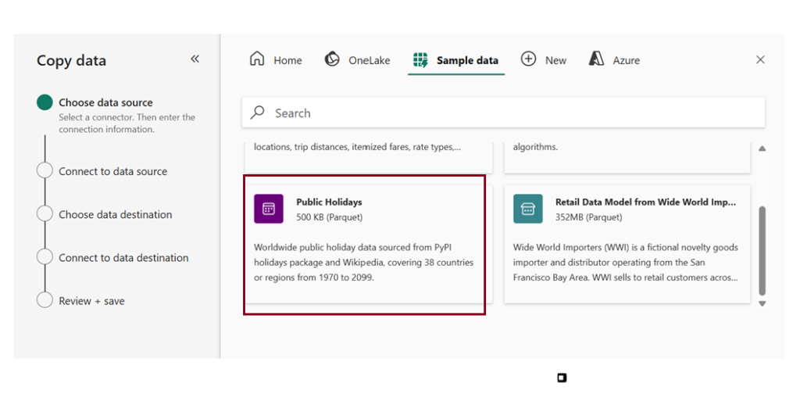Select the Choose data destination step
The image size is (800, 415).
point(115,214)
